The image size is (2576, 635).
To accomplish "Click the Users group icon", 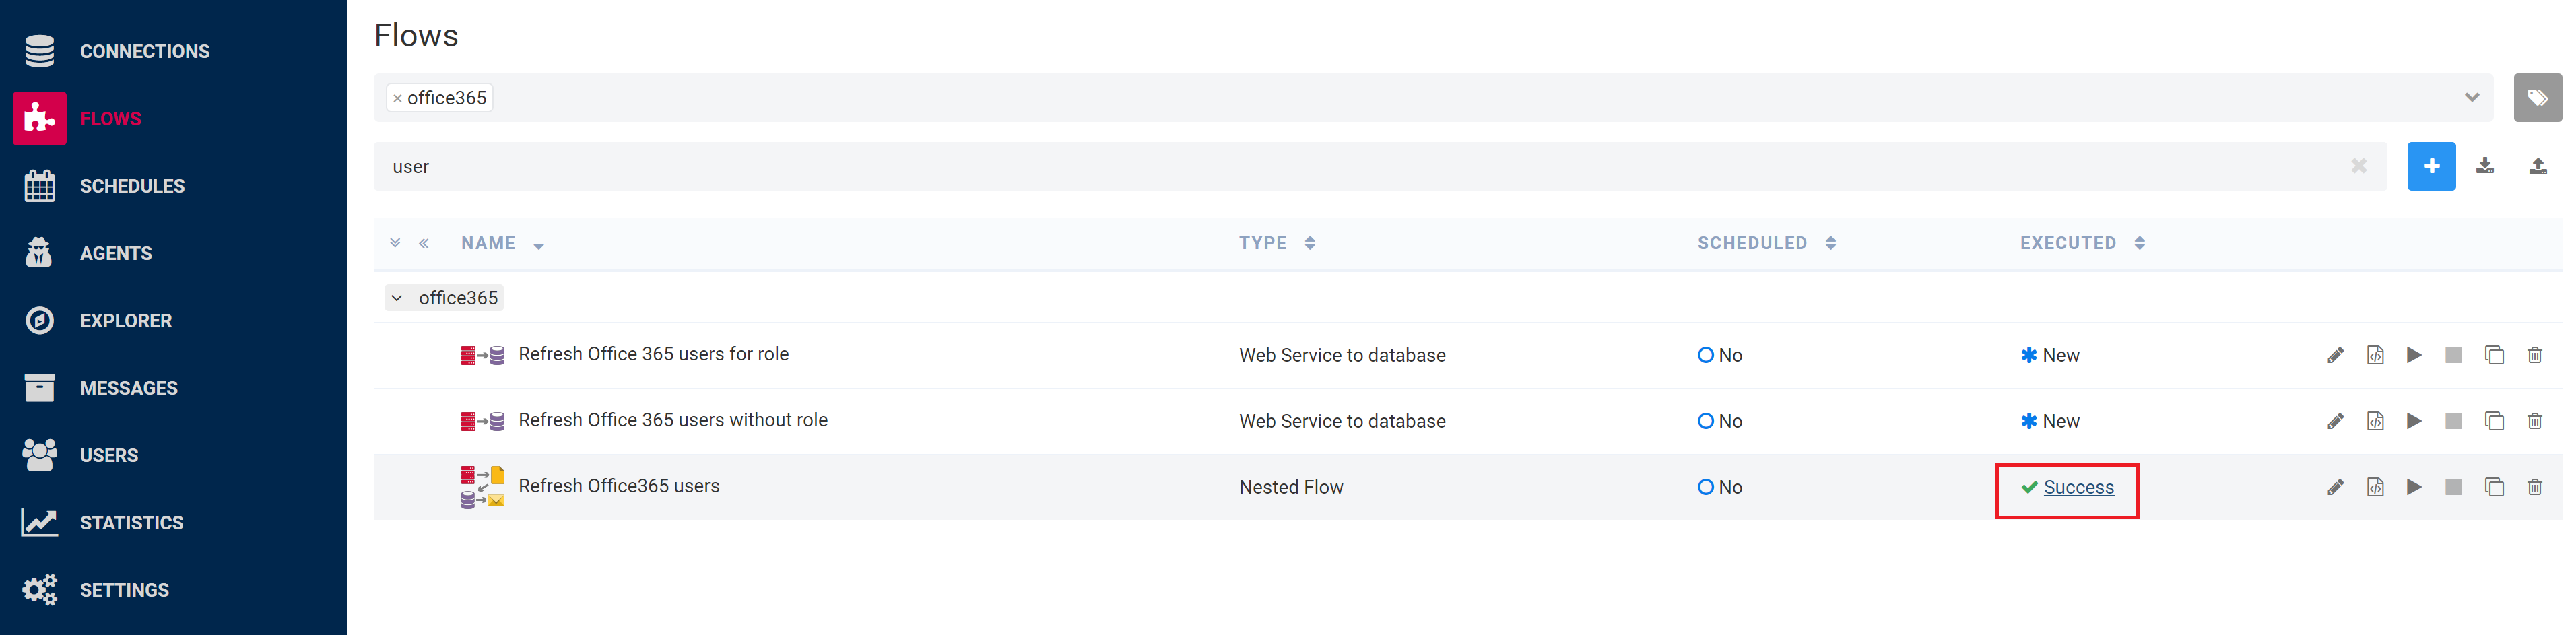I will point(40,455).
